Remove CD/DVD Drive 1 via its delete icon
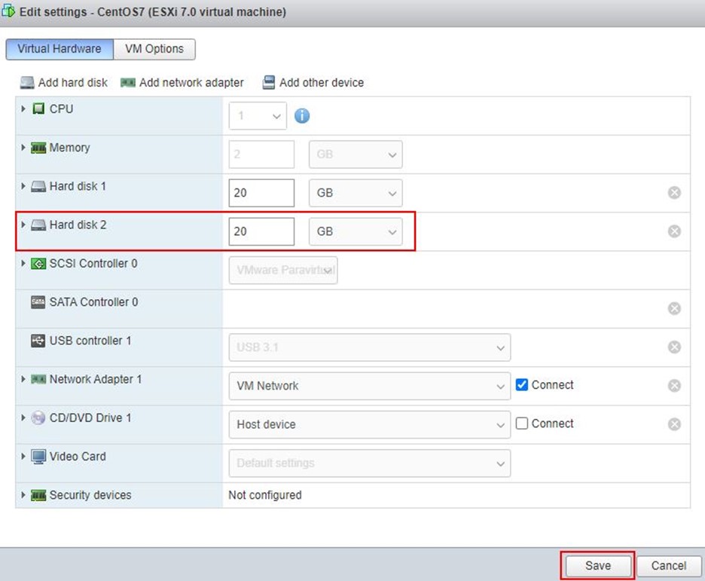Screen dimensions: 705x581 tap(674, 424)
